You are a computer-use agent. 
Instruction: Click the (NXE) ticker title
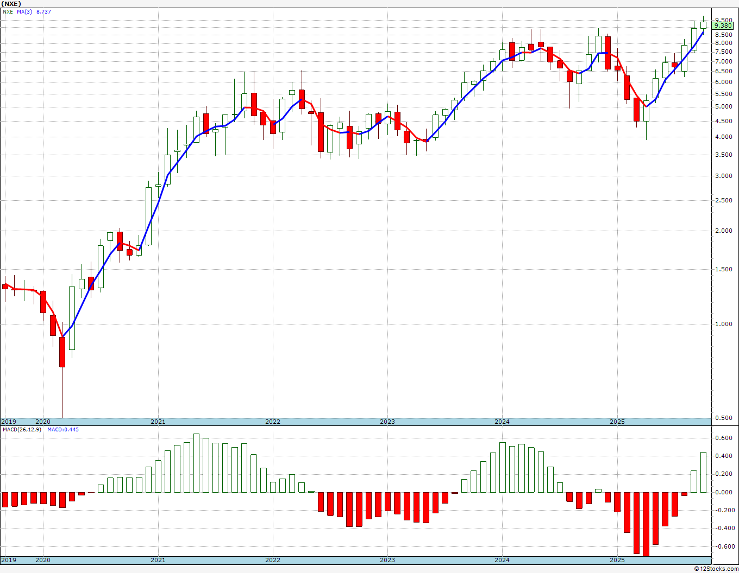click(x=12, y=3)
